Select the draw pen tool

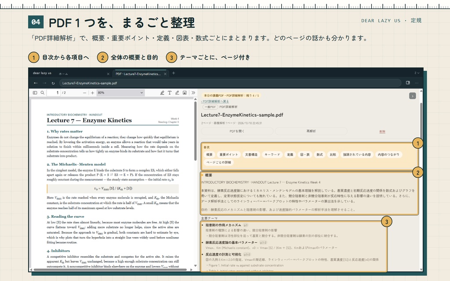coord(177,93)
